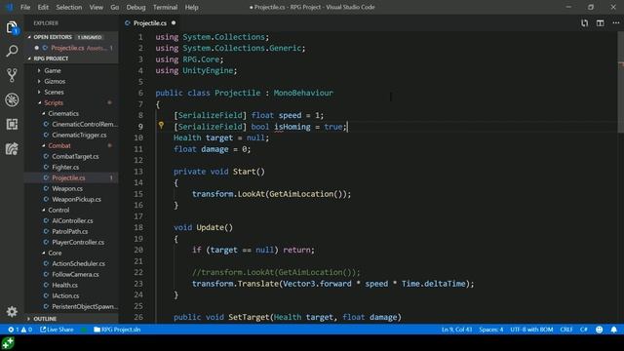Open the Terminal menu

click(165, 7)
